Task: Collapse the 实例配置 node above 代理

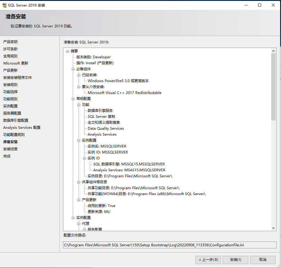Action: click(x=73, y=218)
